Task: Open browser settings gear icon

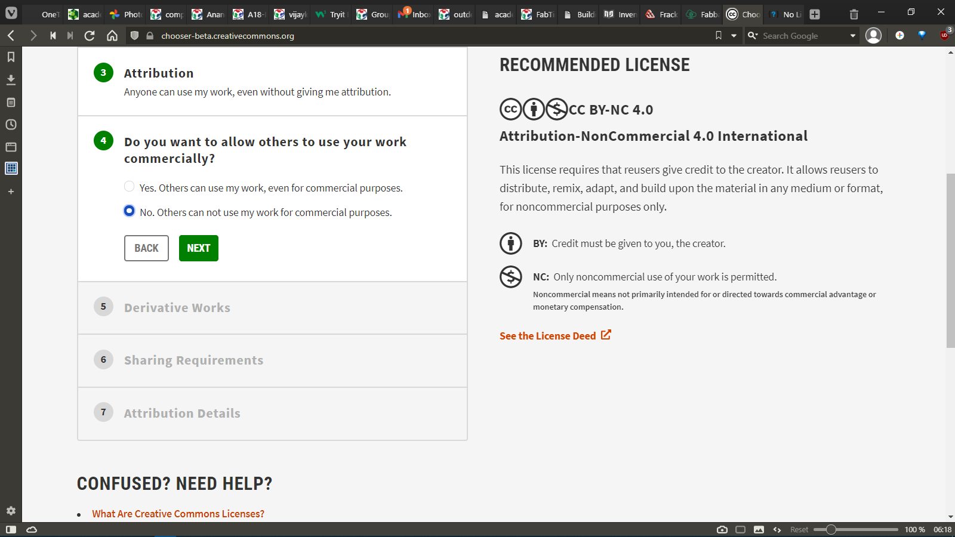Action: click(x=11, y=511)
